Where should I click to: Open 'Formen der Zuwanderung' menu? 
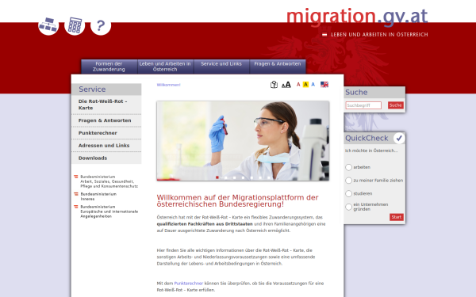109,67
